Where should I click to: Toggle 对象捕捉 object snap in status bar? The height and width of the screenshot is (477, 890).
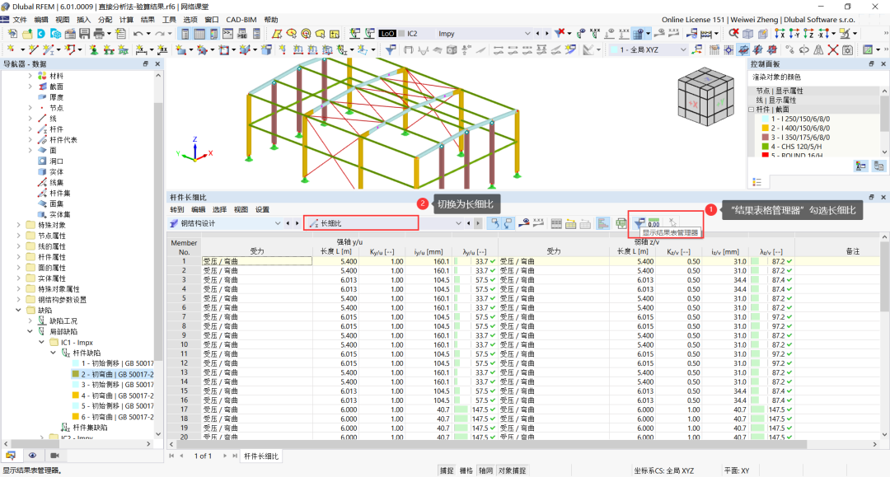512,470
